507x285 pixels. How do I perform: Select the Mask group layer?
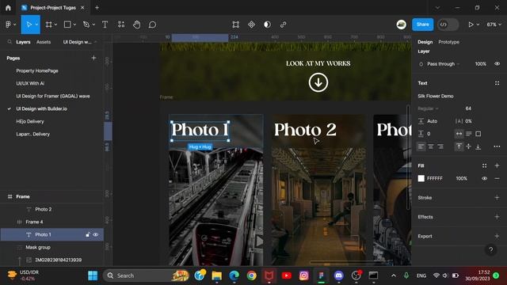point(38,247)
